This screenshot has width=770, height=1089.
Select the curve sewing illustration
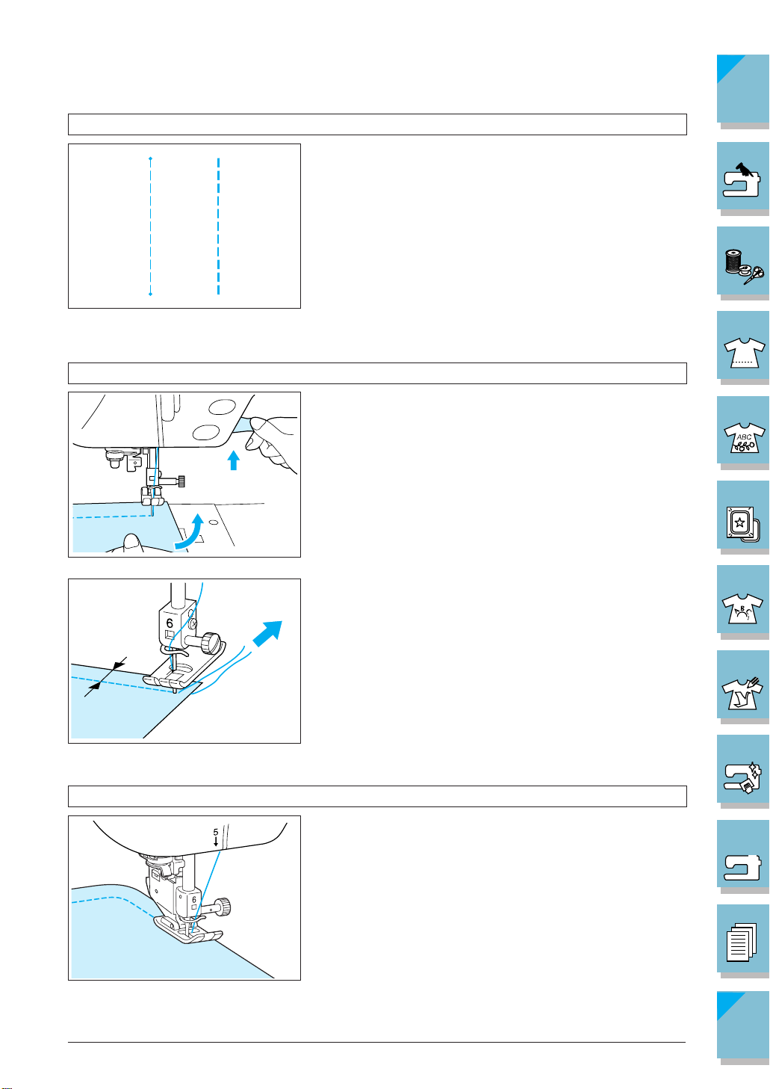184,898
